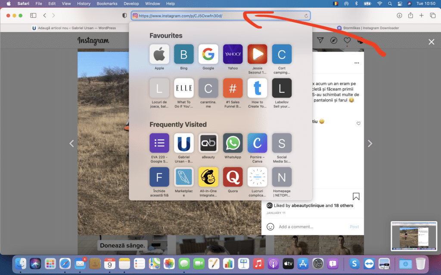Click the Post comment button
Viewport: 441px width, 275px height.
tap(354, 226)
